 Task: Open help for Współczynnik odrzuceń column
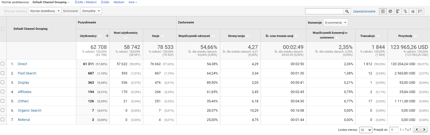(214, 36)
